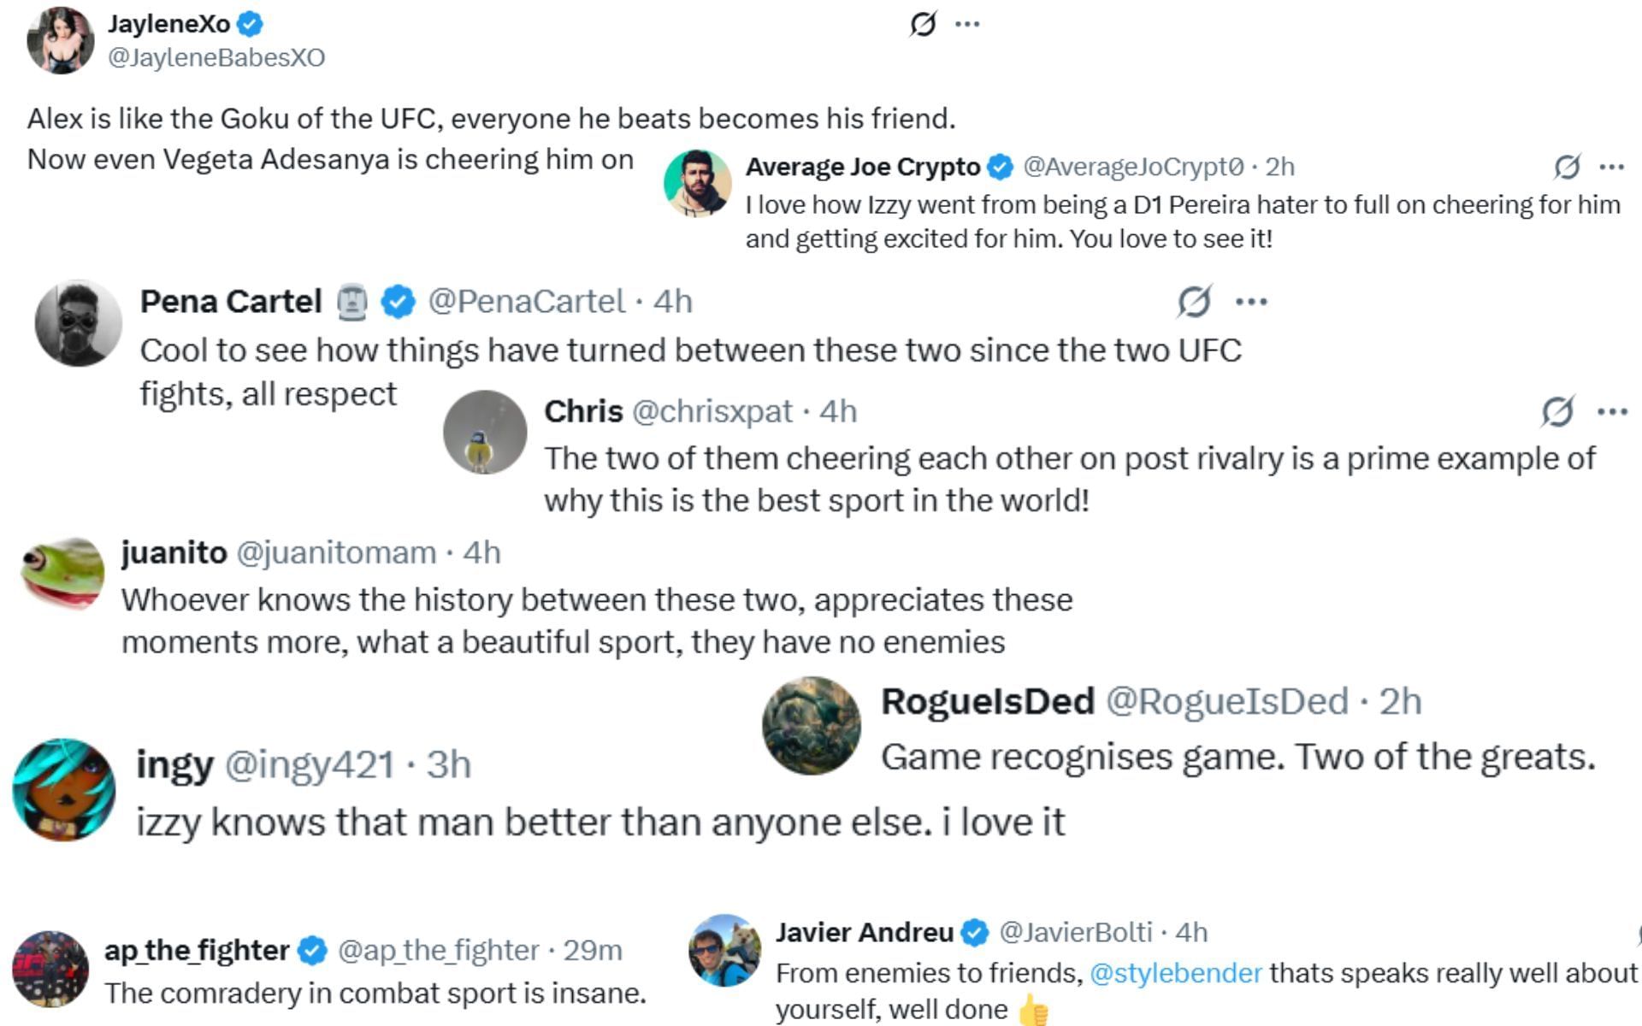Click the Grok icon on Pena Cartel's tweet
This screenshot has height=1026, width=1642.
(x=1194, y=301)
